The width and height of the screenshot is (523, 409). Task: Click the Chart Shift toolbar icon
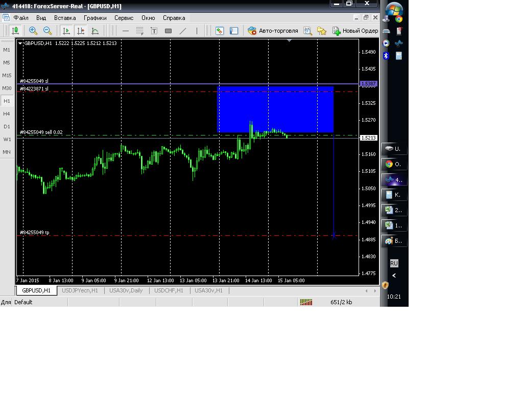81,31
